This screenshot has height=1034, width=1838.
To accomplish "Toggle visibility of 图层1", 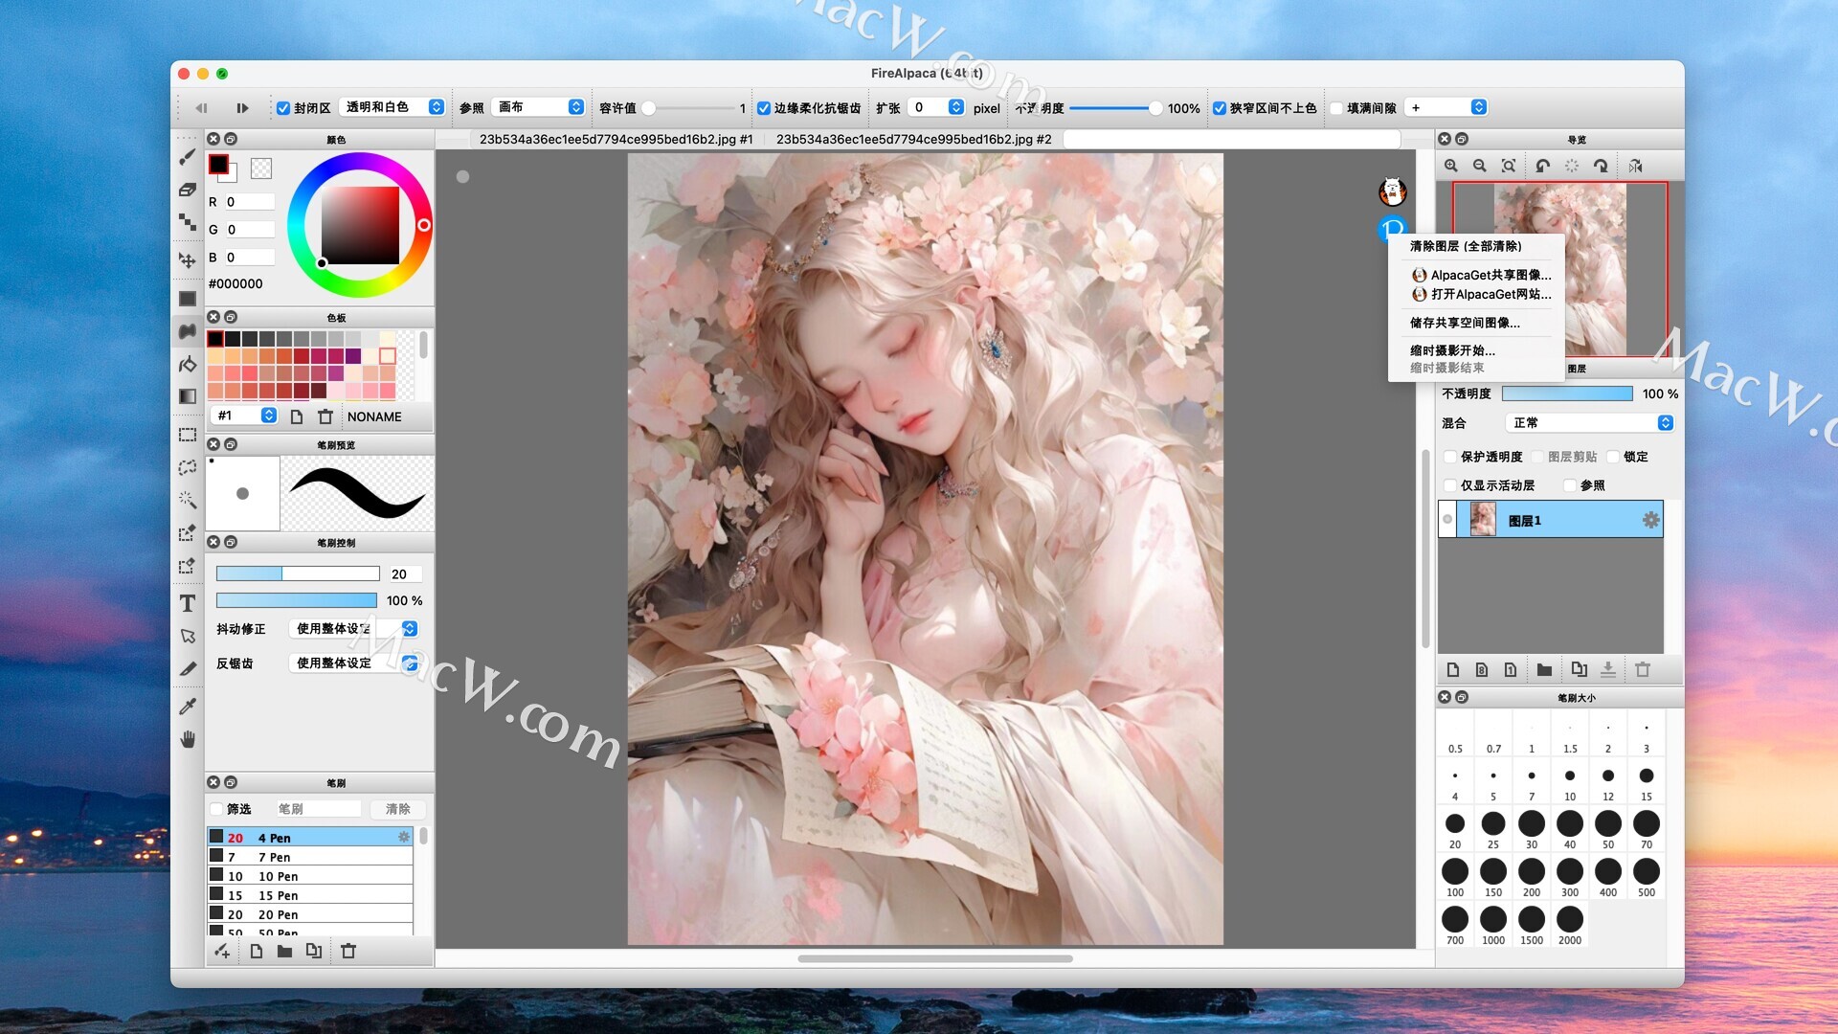I will 1447,520.
